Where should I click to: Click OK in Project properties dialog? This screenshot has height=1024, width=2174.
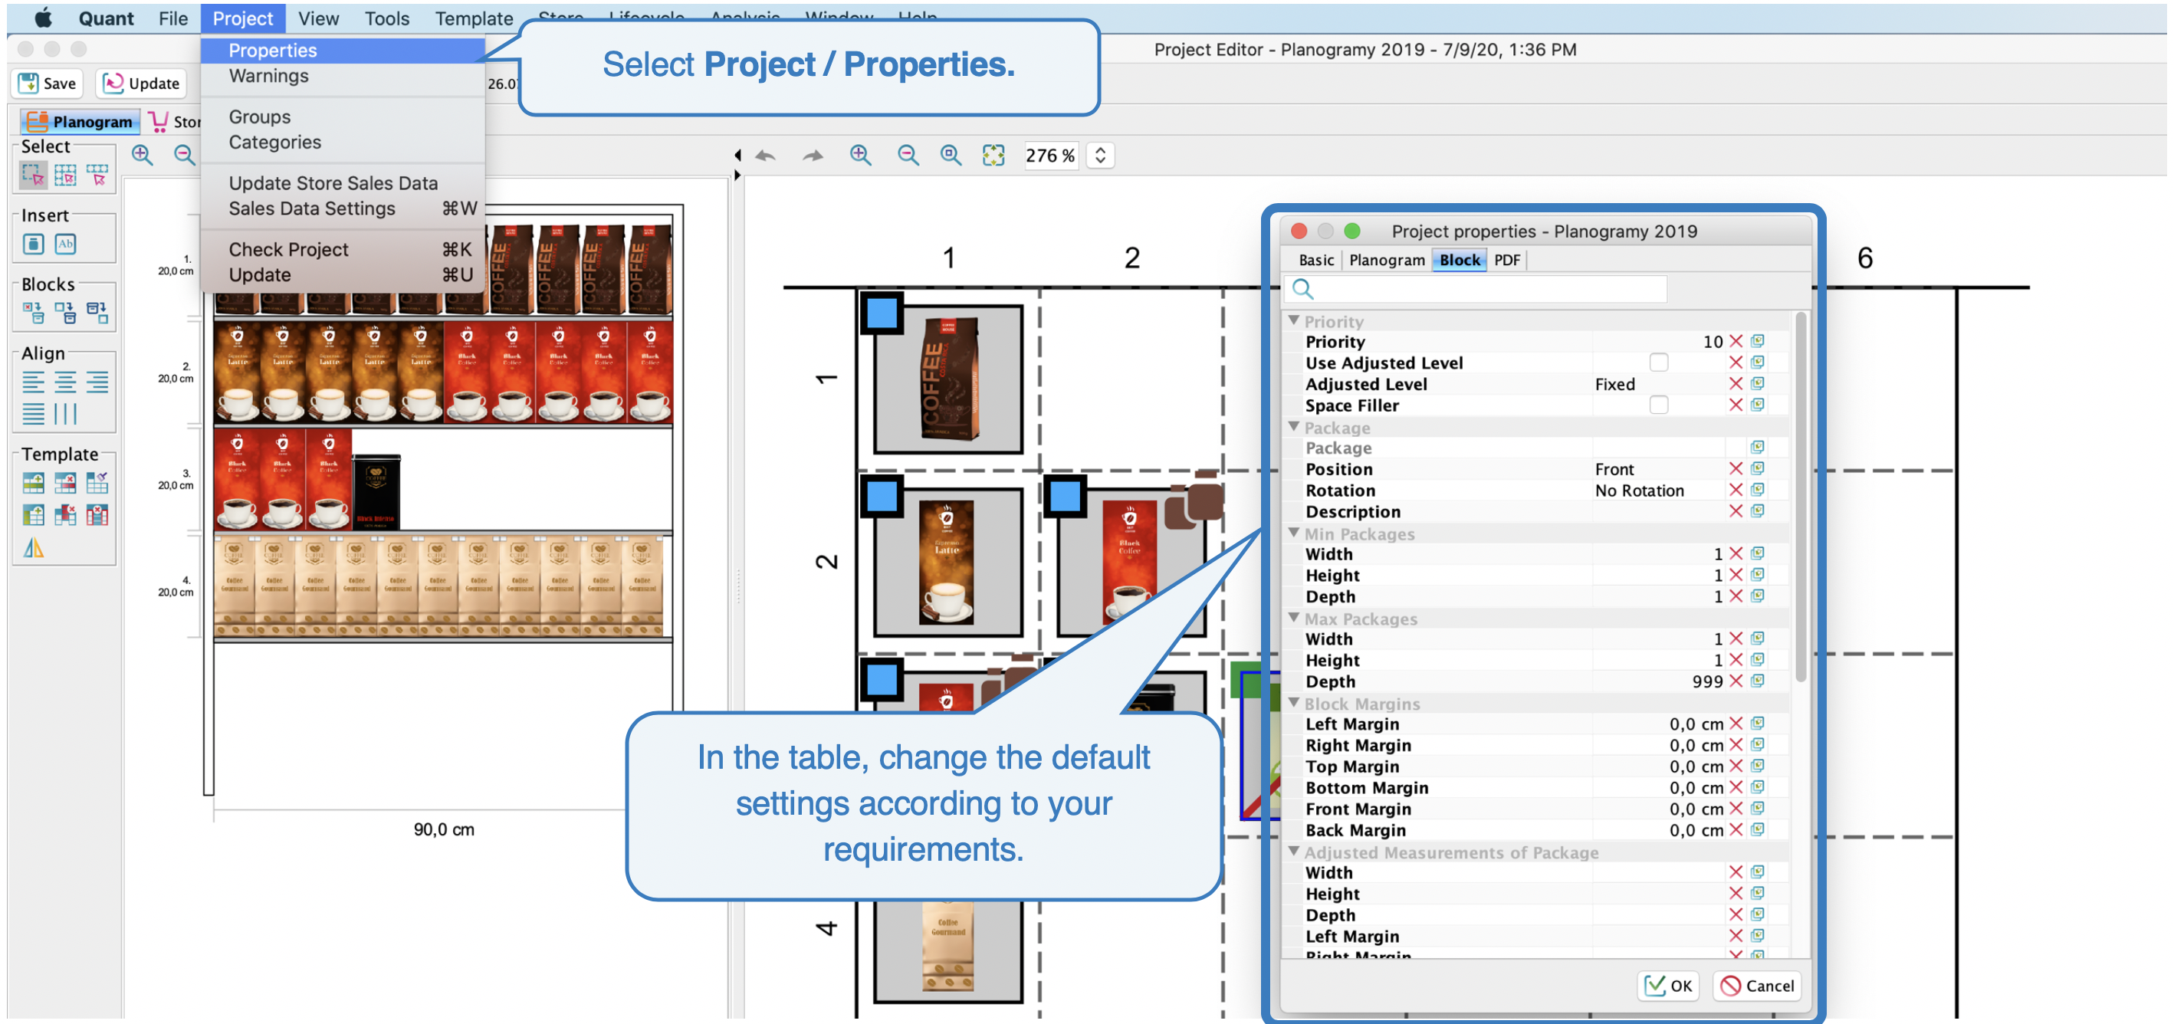point(1669,985)
